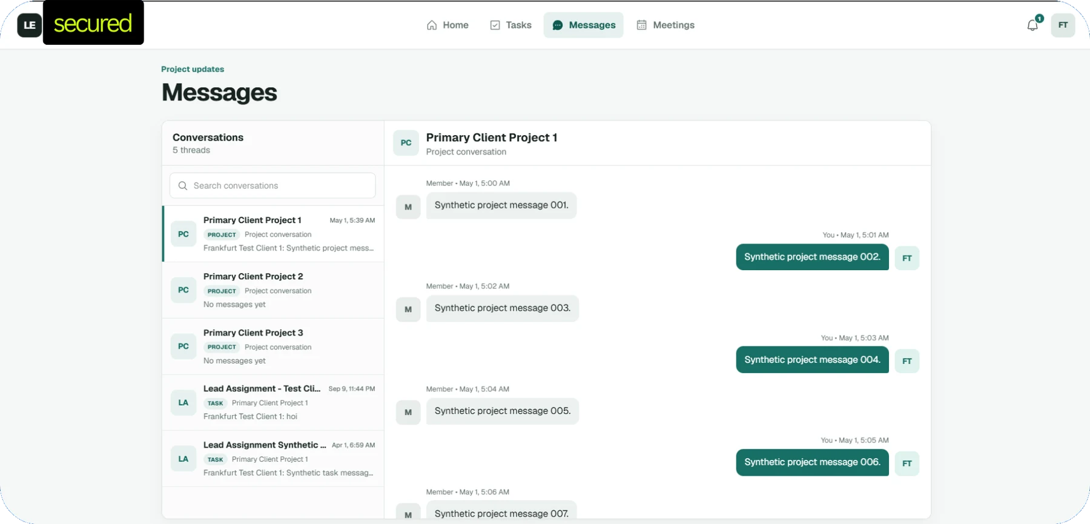Click timestamp 'Sep 9, 11:44 PM'
The width and height of the screenshot is (1090, 524).
coord(352,389)
